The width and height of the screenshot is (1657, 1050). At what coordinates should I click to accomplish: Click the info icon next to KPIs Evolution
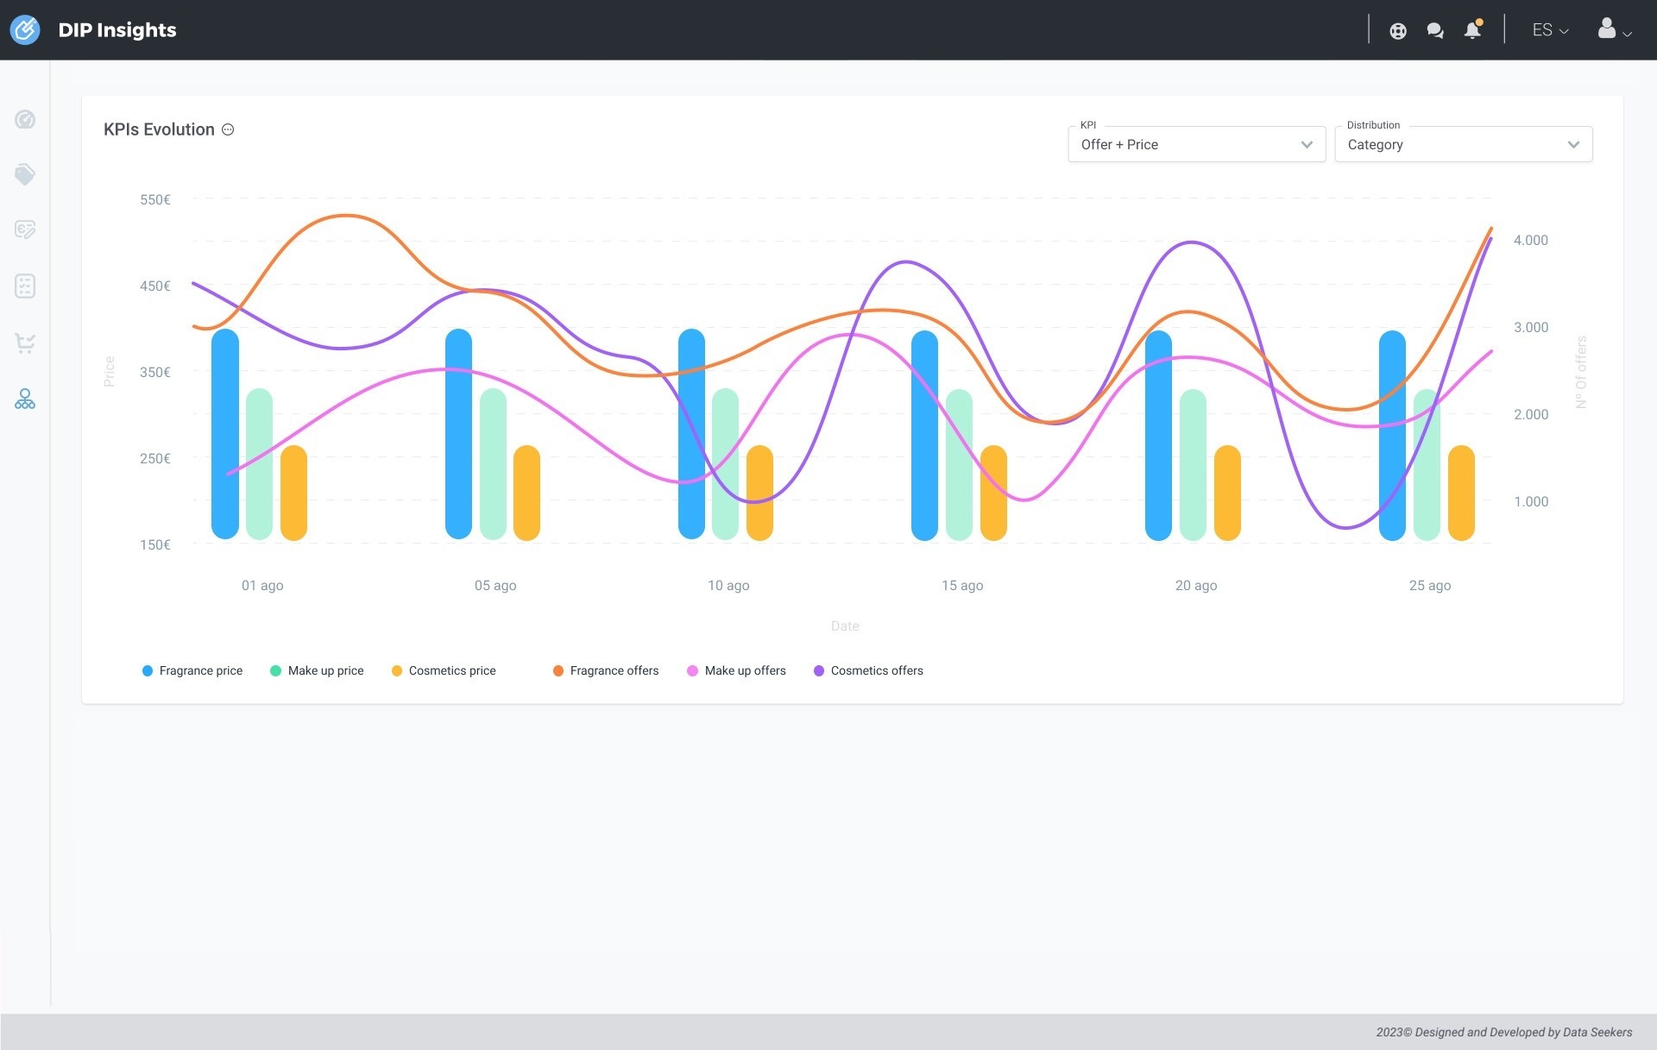tap(228, 129)
